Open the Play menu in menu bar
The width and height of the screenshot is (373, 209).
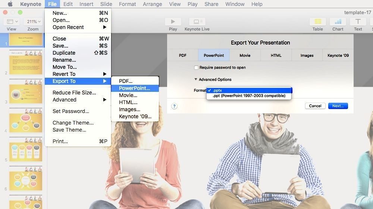click(x=192, y=4)
